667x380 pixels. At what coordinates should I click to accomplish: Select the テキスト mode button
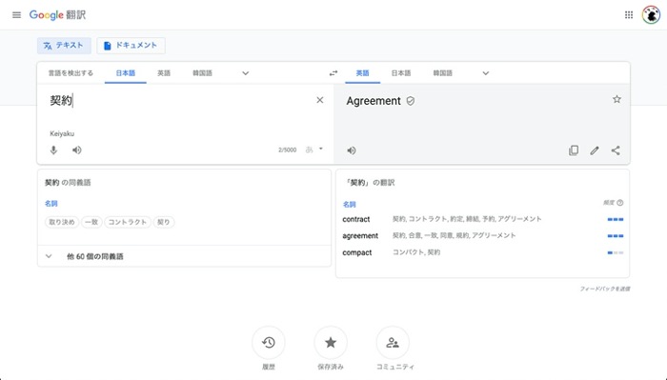click(64, 46)
